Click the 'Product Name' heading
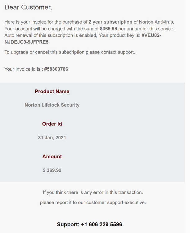 click(52, 91)
